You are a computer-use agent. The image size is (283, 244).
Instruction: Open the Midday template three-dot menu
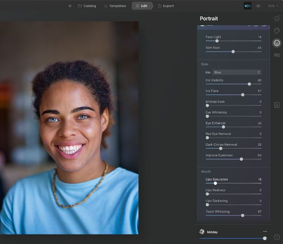pyautogui.click(x=265, y=231)
